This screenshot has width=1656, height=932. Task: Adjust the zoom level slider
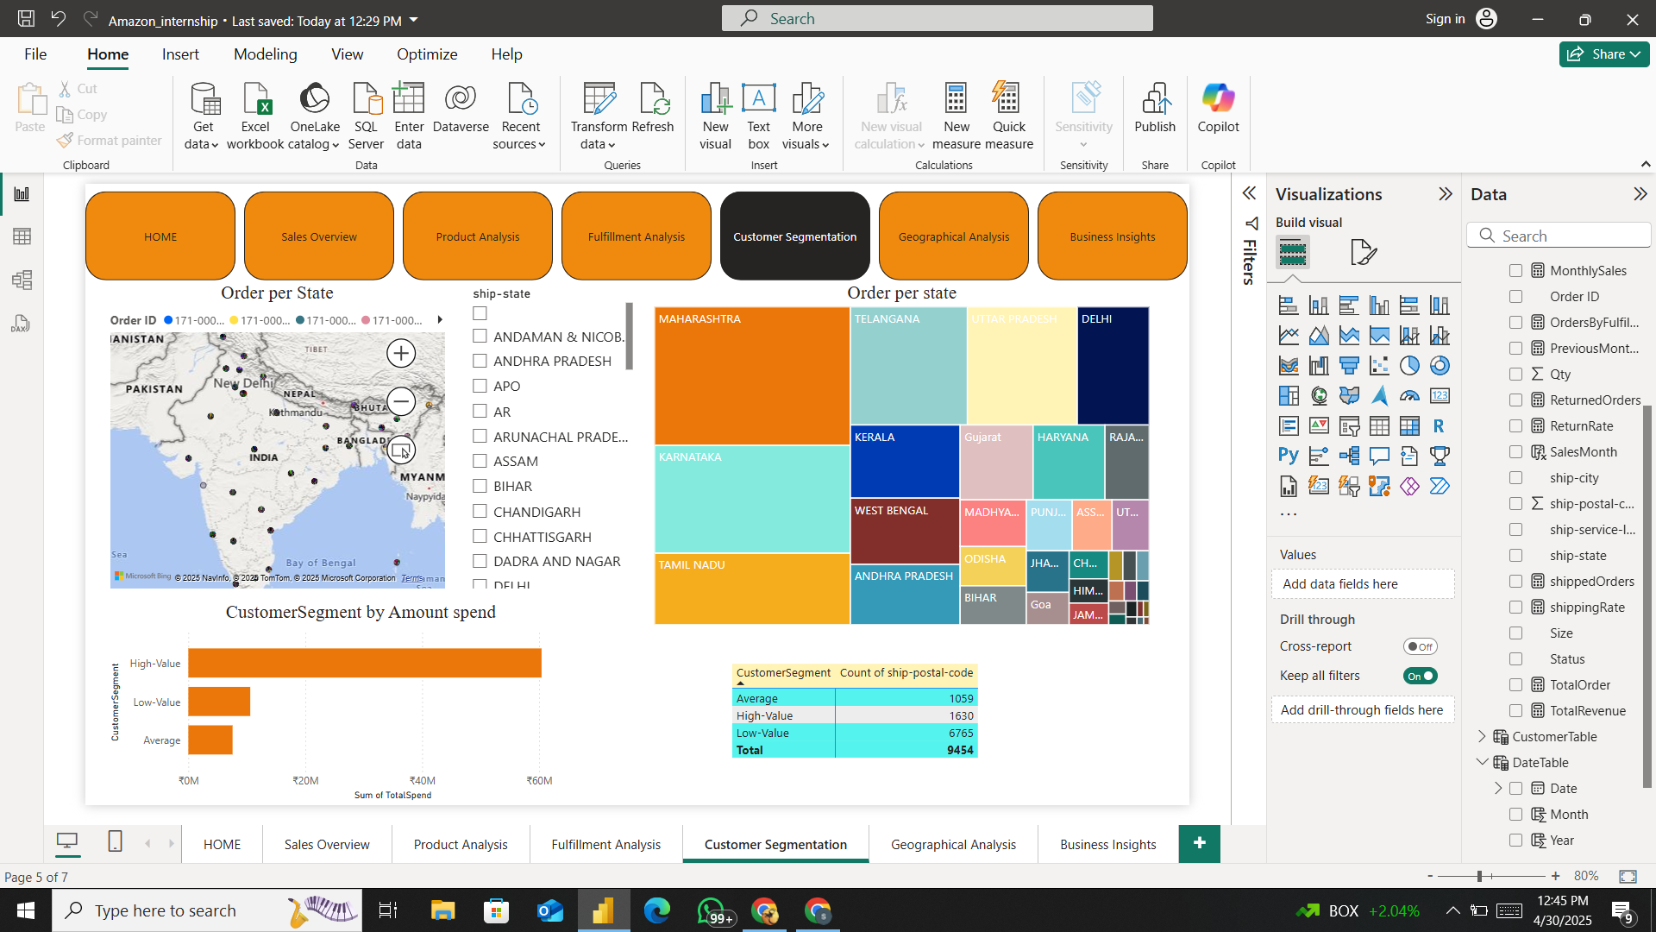[x=1479, y=876]
